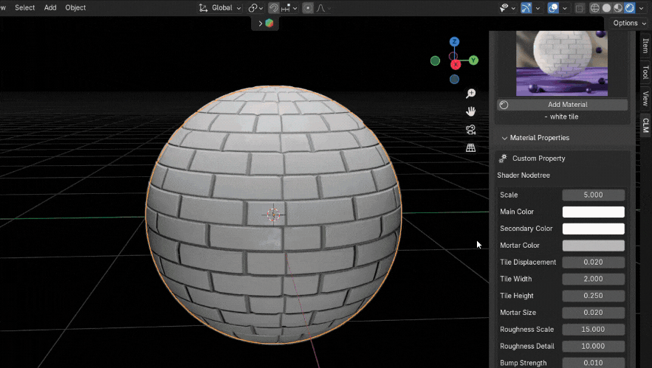This screenshot has height=368, width=652.
Task: Click the Tile Width value field
Action: [593, 279]
